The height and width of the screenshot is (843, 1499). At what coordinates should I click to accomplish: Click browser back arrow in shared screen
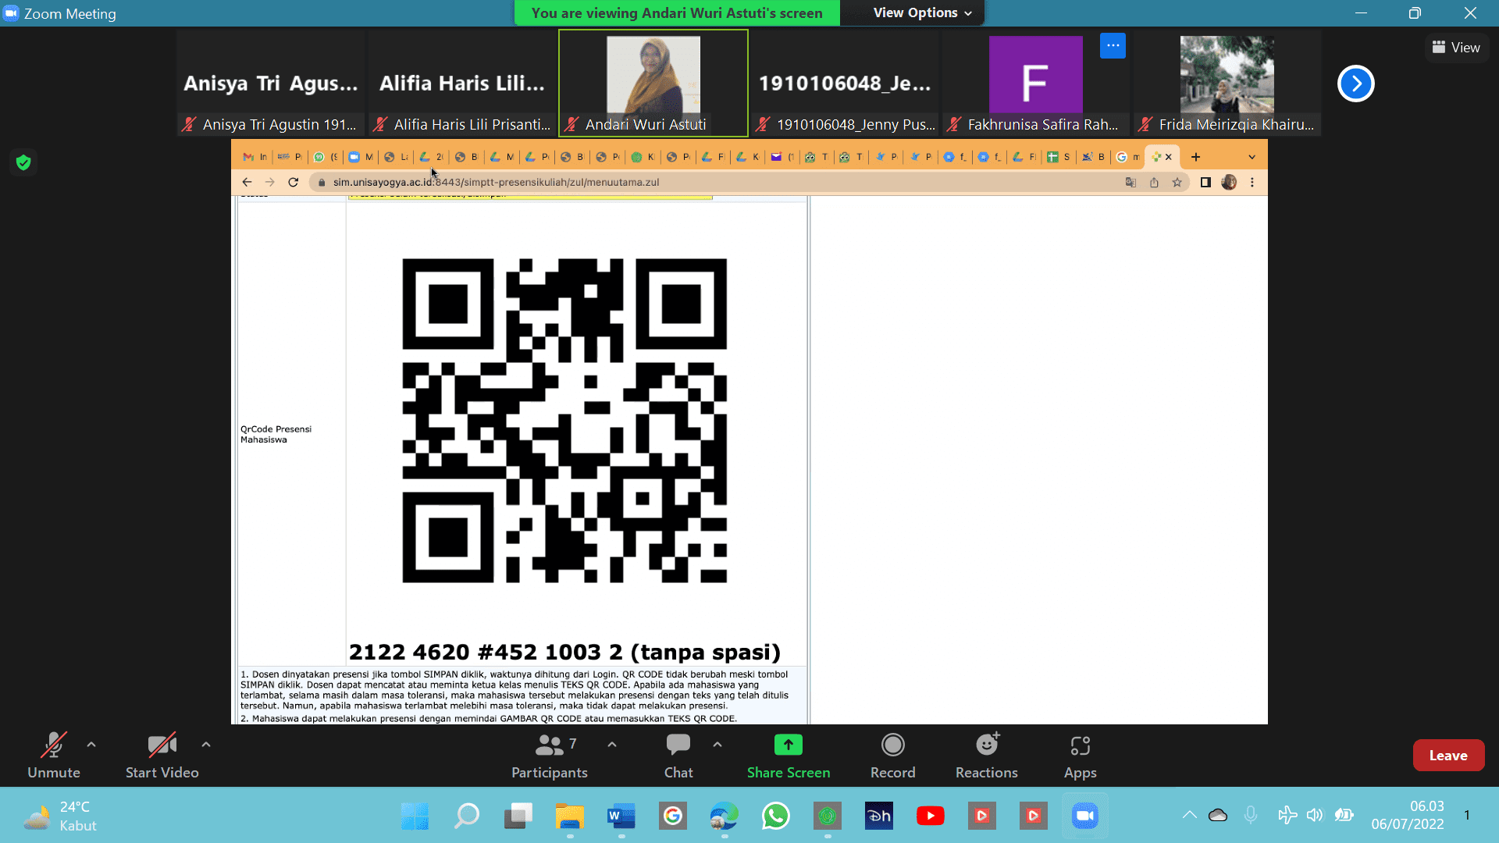pyautogui.click(x=247, y=182)
